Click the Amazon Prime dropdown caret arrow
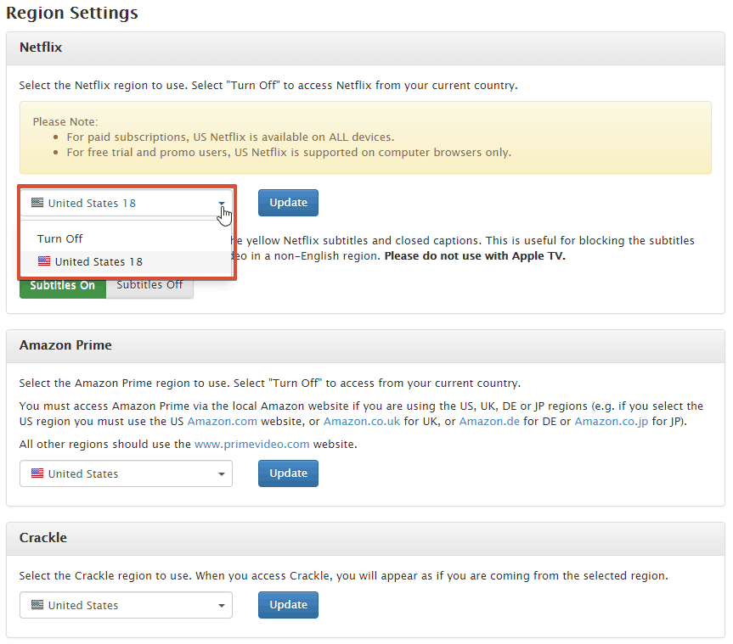 222,474
